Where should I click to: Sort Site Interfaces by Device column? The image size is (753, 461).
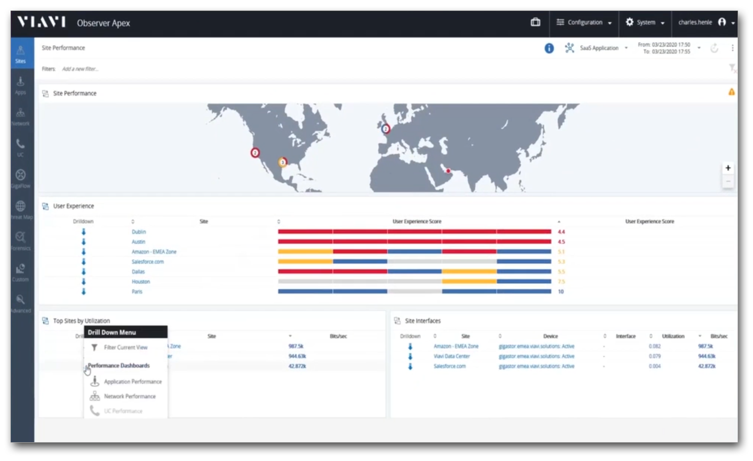click(x=550, y=336)
